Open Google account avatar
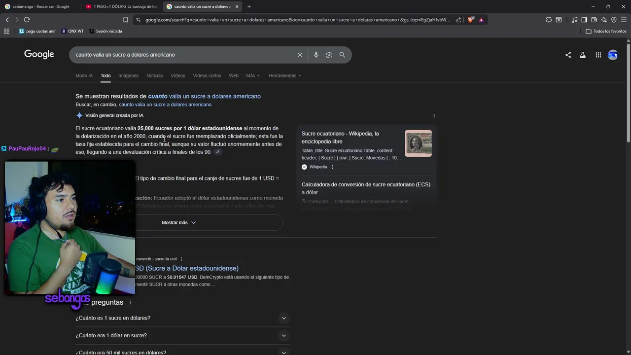631x355 pixels. coord(613,55)
